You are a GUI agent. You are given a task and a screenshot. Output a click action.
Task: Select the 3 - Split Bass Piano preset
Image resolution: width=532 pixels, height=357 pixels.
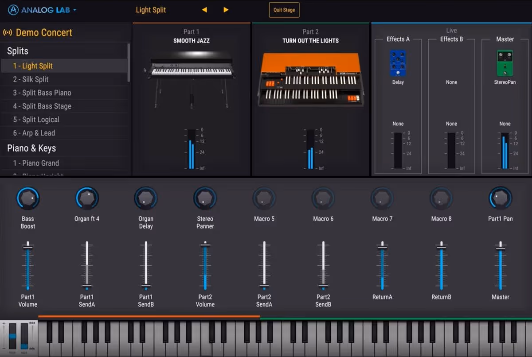pos(64,93)
